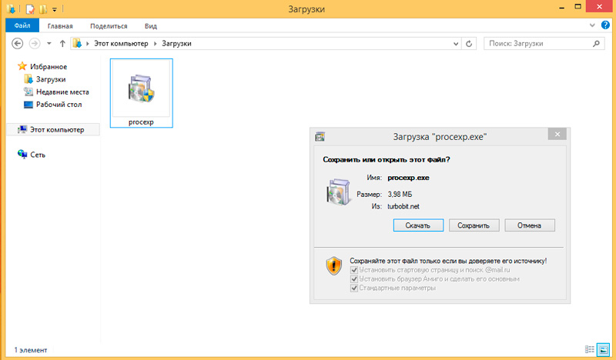This screenshot has width=616, height=360.
Task: Toggle Стандартные параметры checkbox
Action: (x=354, y=288)
